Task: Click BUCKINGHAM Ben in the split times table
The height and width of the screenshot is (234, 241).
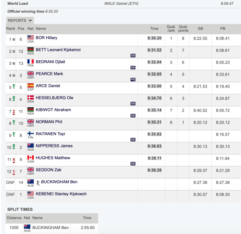Action: 50,228
